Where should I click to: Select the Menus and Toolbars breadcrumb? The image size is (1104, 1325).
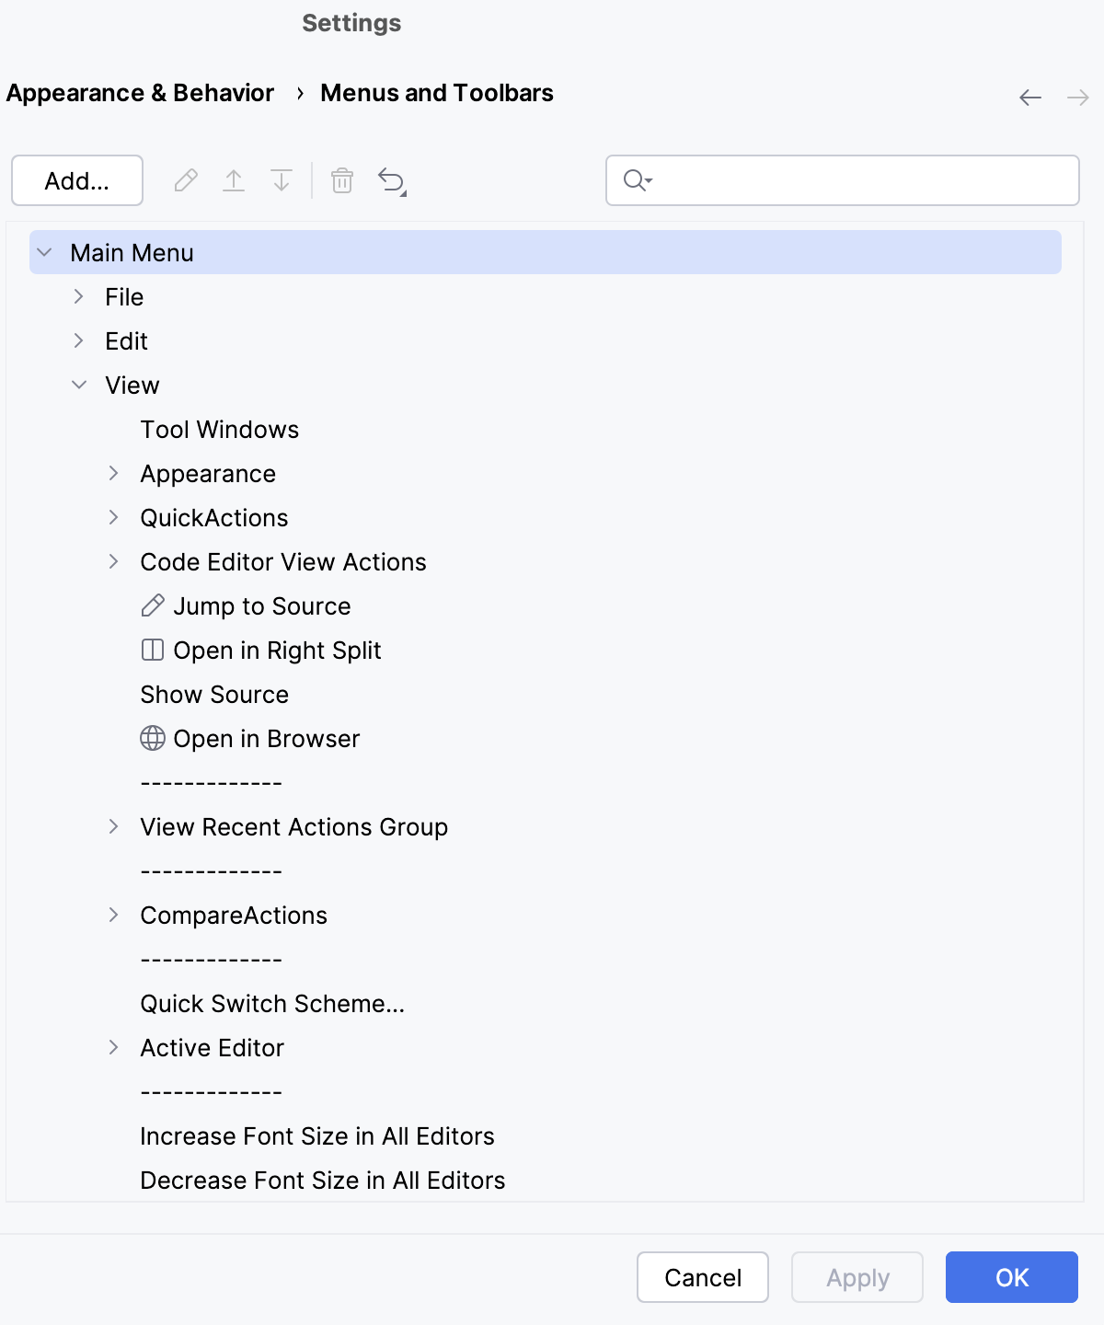pyautogui.click(x=436, y=93)
